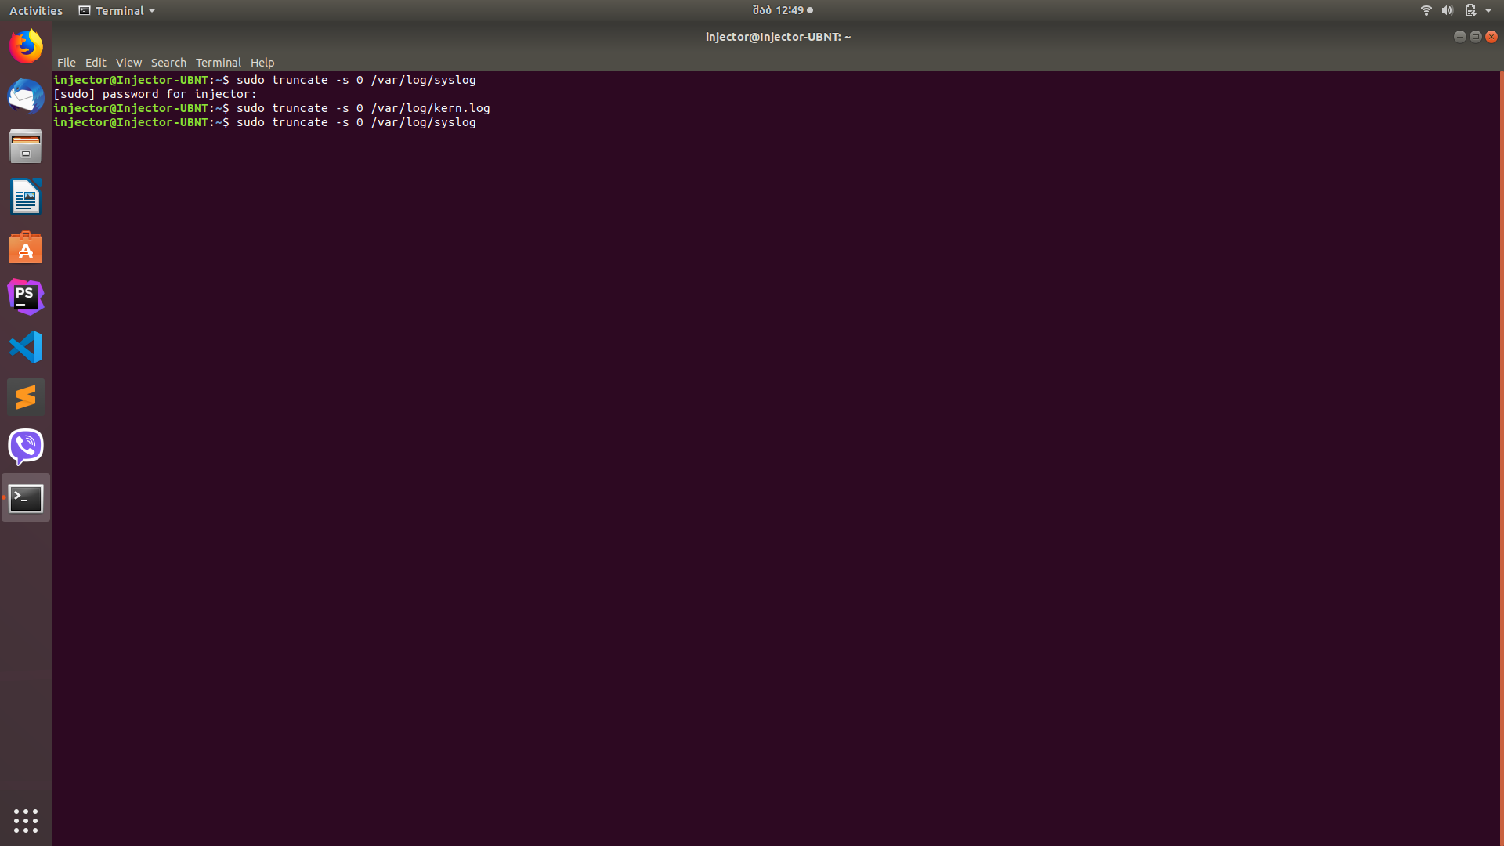Launch Thunderbird mail client
The width and height of the screenshot is (1504, 846).
[26, 96]
